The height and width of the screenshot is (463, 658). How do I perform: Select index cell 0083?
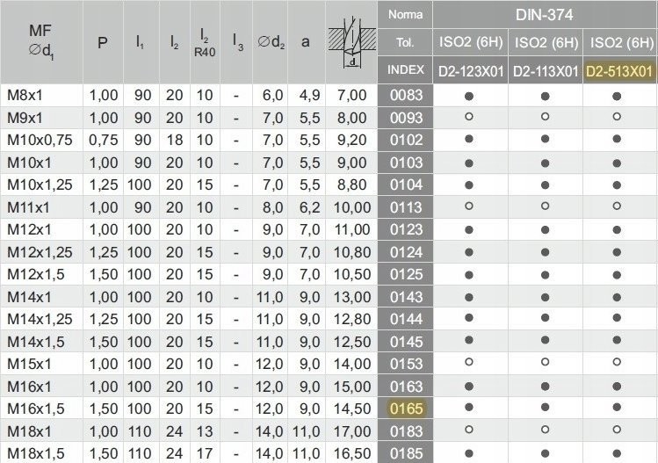point(405,95)
